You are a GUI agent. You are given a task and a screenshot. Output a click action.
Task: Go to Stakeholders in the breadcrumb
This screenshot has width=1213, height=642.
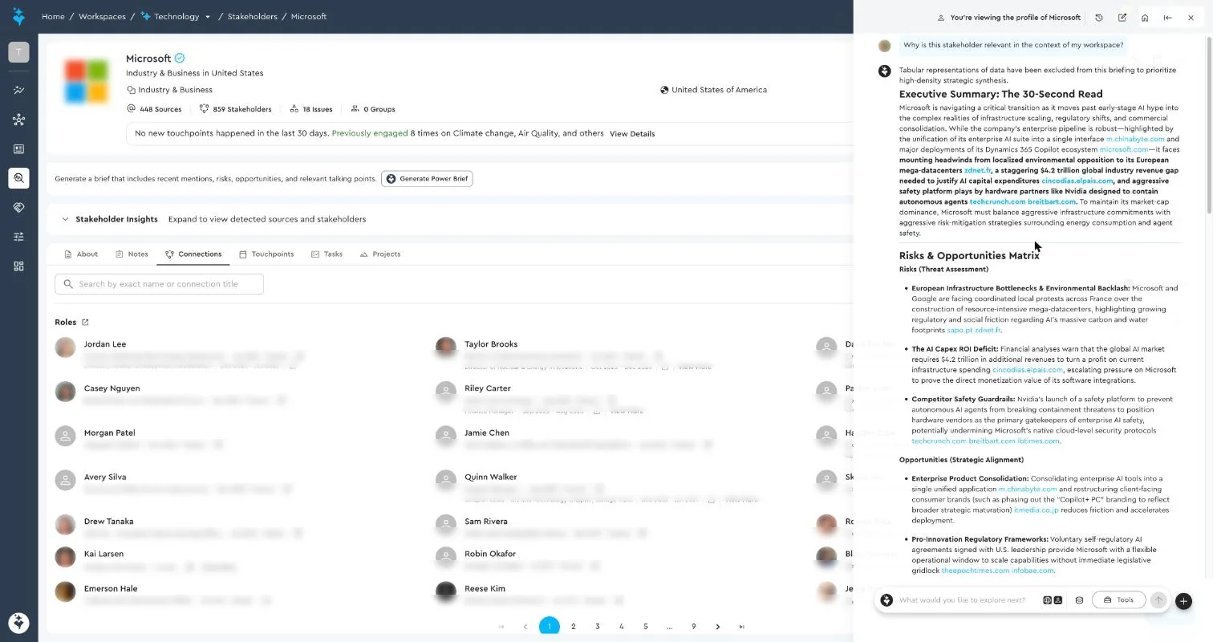coord(253,17)
